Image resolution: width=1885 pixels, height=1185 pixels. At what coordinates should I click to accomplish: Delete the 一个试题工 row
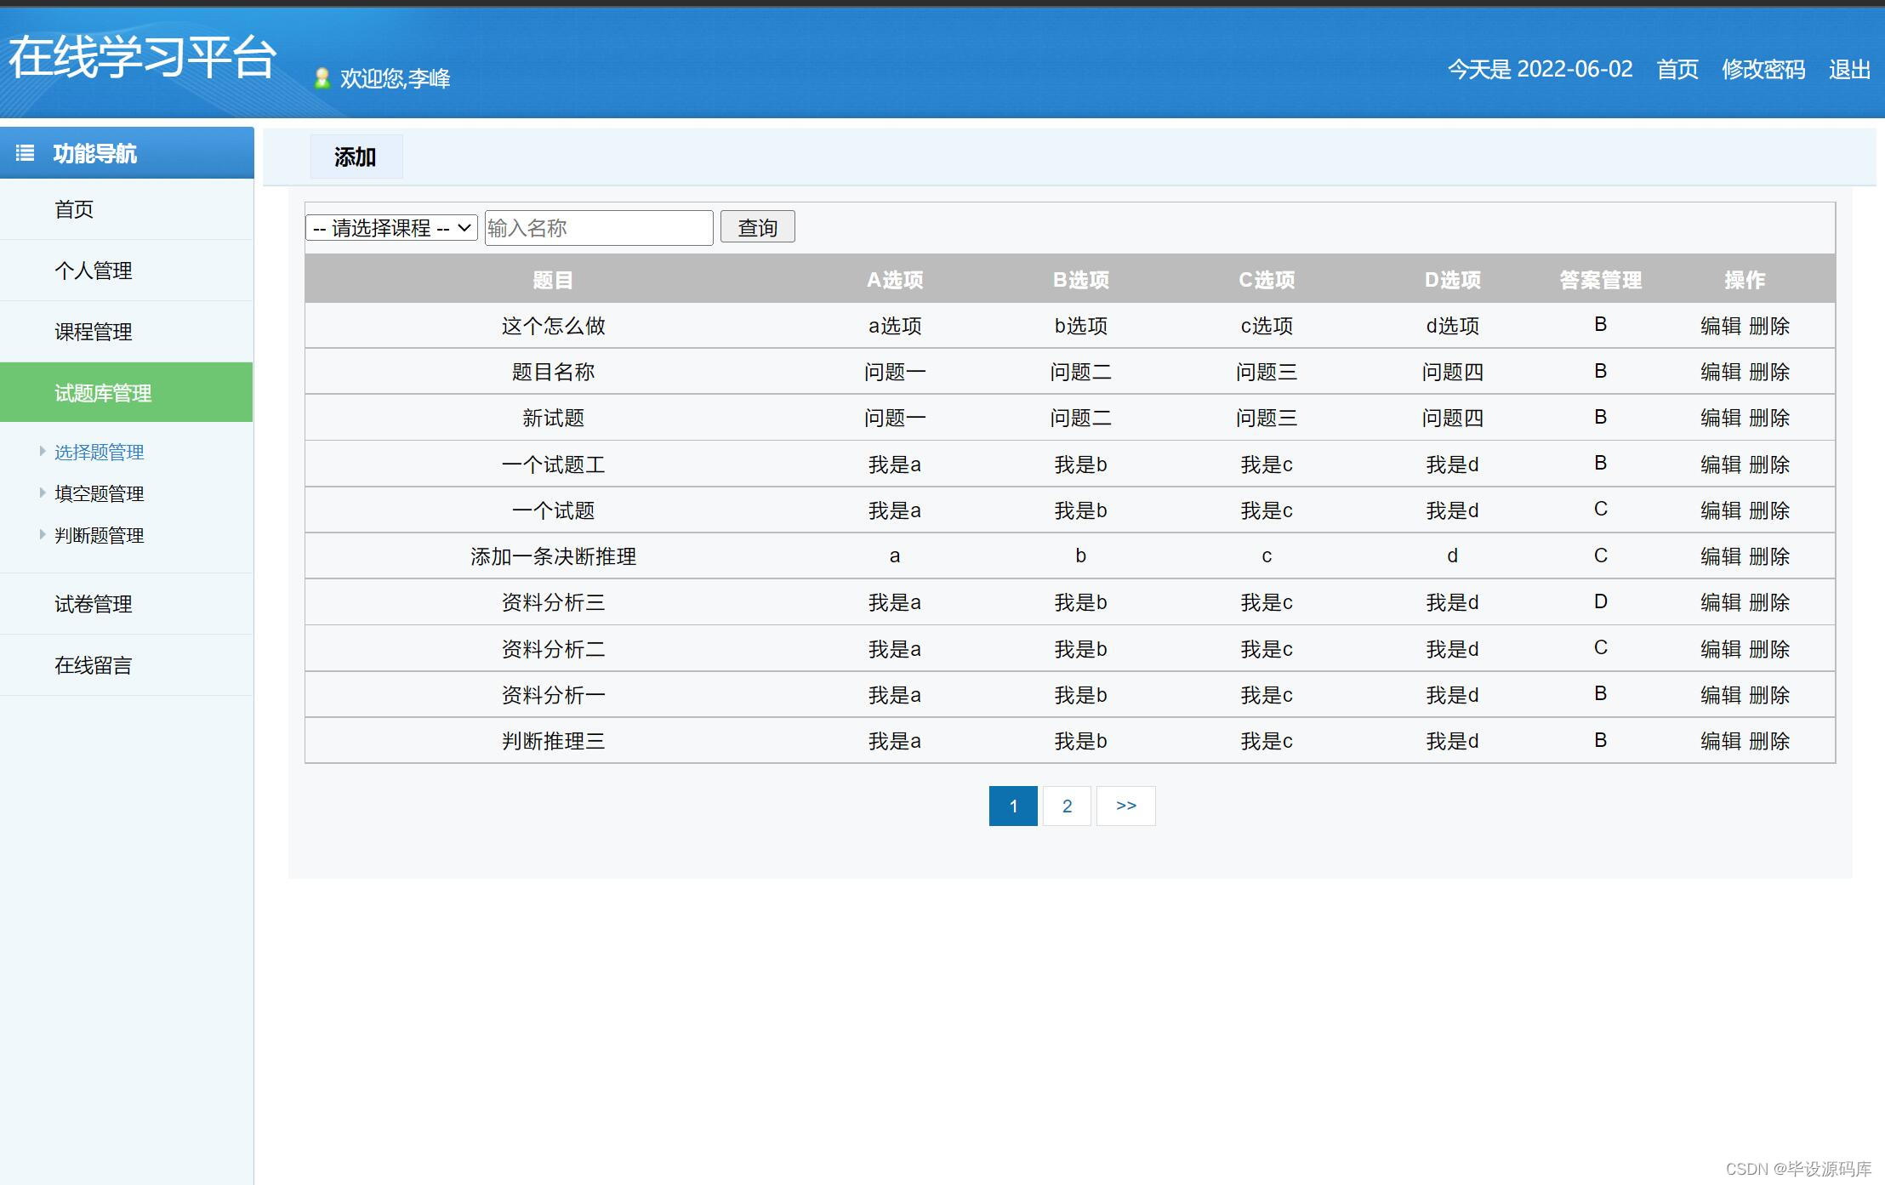click(x=1769, y=464)
